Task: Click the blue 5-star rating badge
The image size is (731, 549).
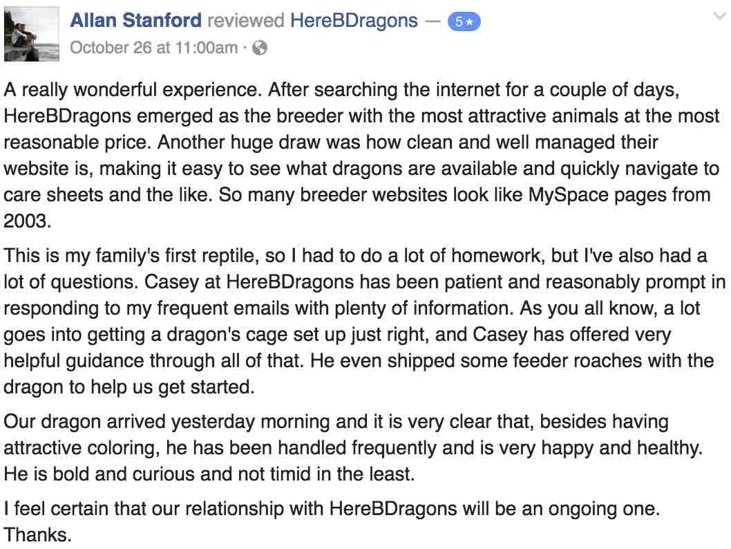Action: point(464,22)
